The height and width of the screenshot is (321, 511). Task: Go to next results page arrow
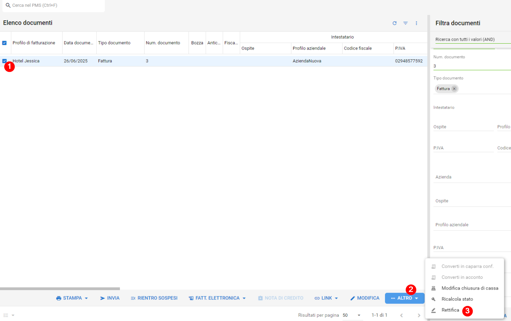click(419, 315)
